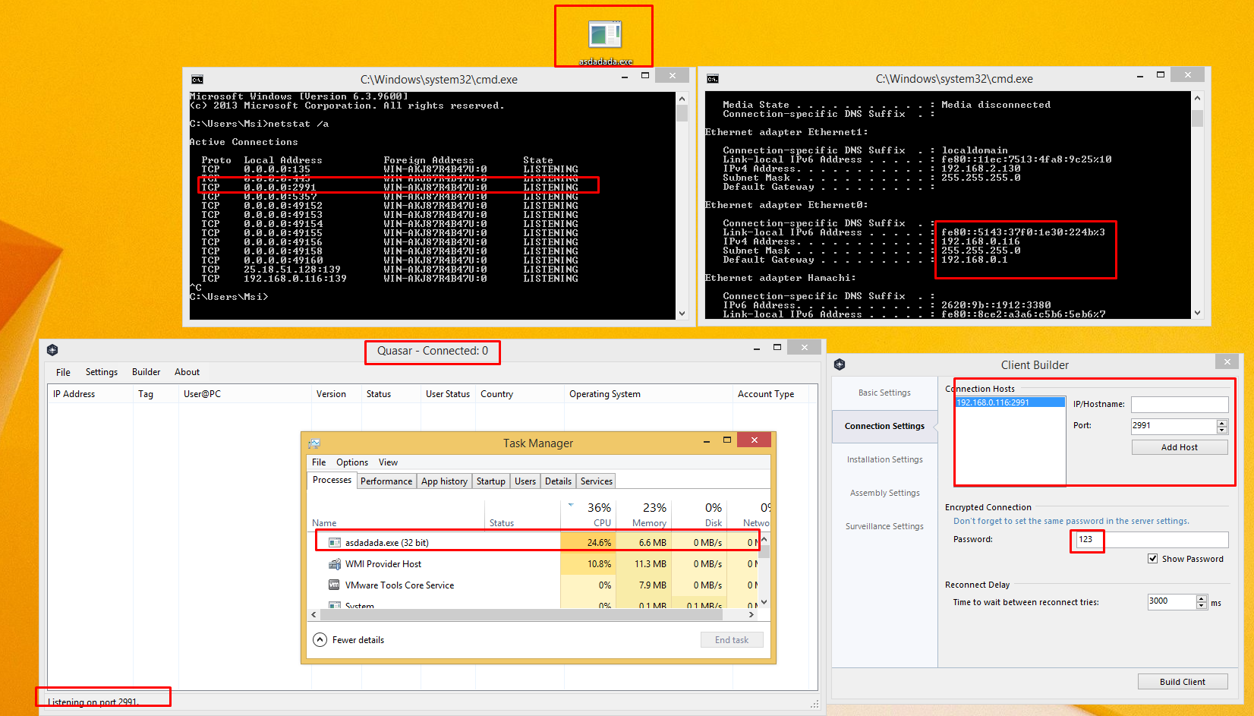The width and height of the screenshot is (1254, 716).
Task: Click the right cmd.exe window title bar icon
Action: click(712, 79)
